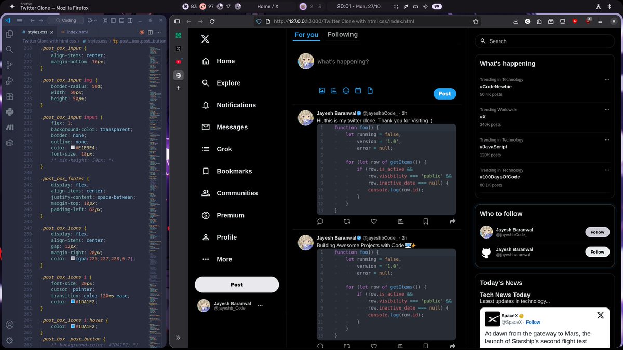Click the color picker icon in top bar
623x350 pixels.
pos(405,6)
